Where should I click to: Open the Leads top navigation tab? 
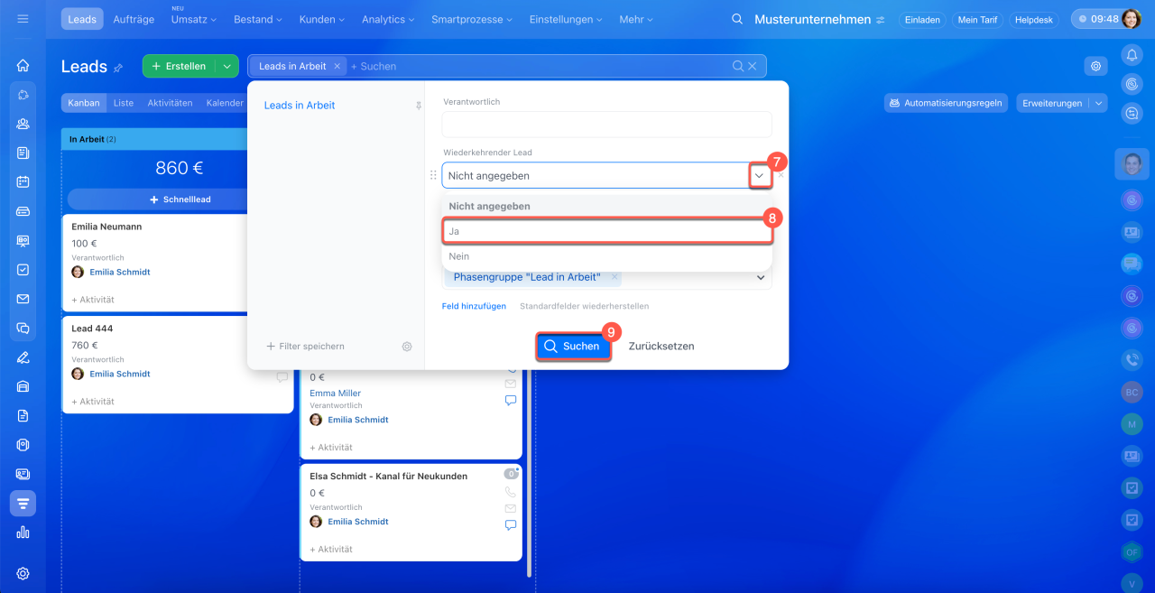pyautogui.click(x=83, y=19)
